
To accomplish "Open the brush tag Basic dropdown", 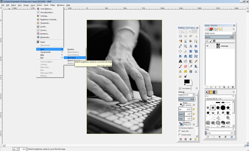I will pos(219,129).
